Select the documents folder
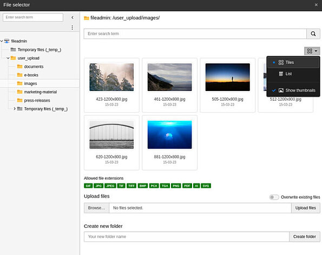 tap(34, 67)
